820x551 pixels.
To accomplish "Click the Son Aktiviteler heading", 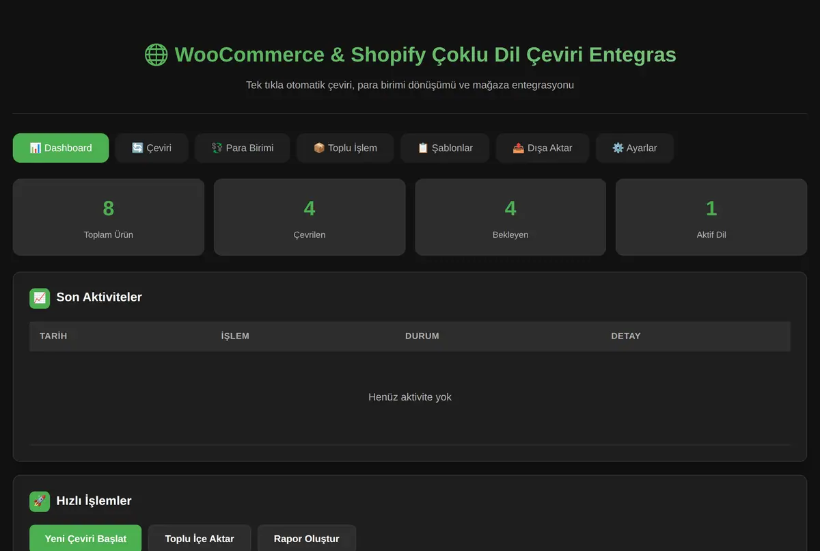I will coord(99,297).
